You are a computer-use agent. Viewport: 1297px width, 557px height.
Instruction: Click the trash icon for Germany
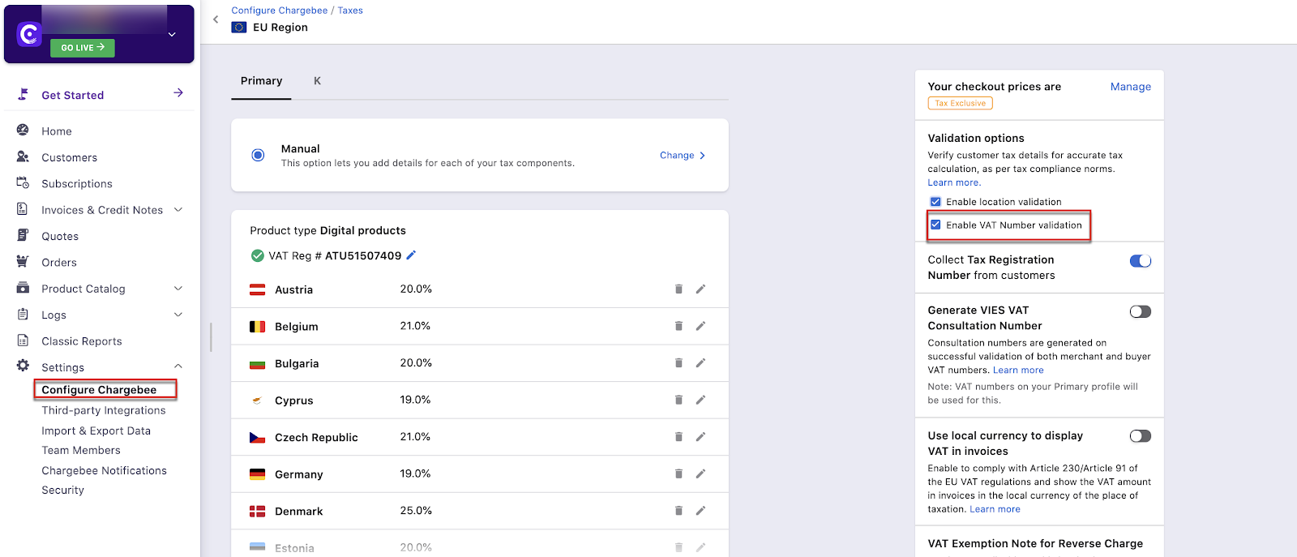tap(678, 473)
